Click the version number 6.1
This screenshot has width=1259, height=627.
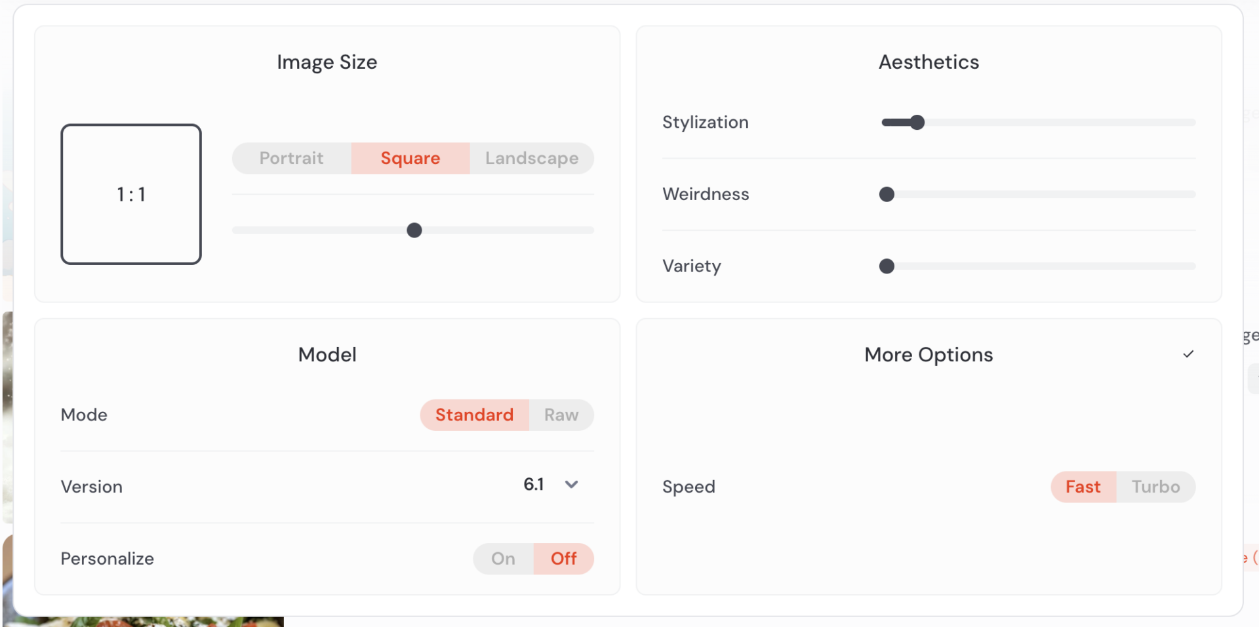click(x=534, y=485)
